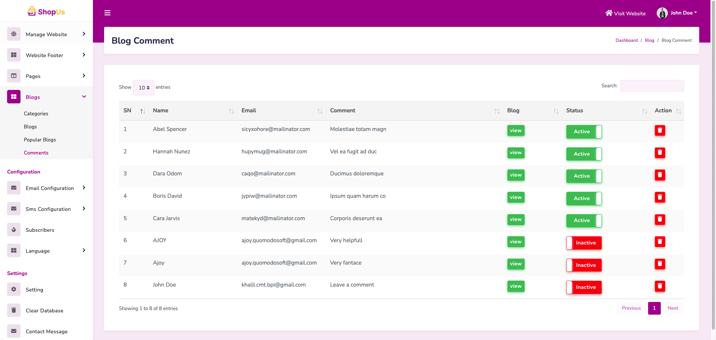This screenshot has height=340, width=716.
Task: Click the Clear Database trash icon
Action: (x=14, y=311)
